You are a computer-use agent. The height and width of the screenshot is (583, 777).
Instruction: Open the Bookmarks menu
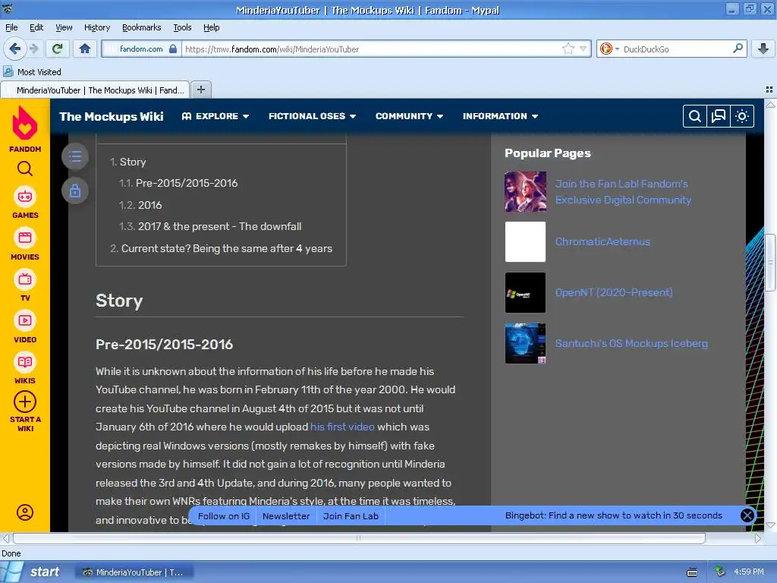142,27
